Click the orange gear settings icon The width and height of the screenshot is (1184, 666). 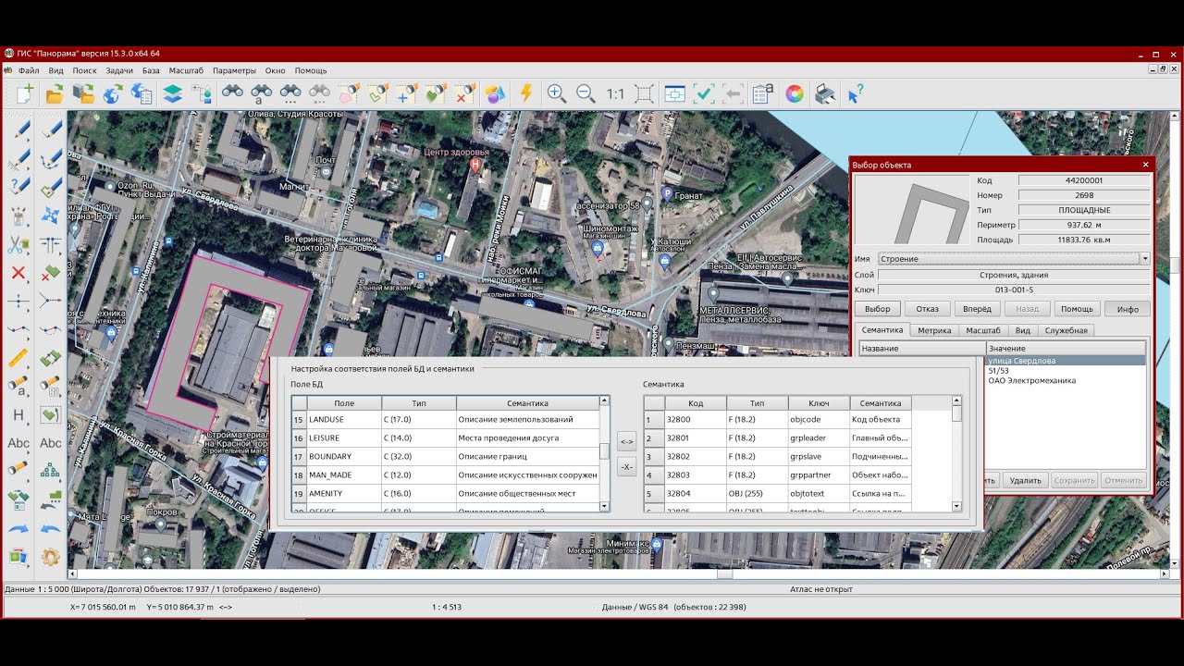(x=51, y=557)
